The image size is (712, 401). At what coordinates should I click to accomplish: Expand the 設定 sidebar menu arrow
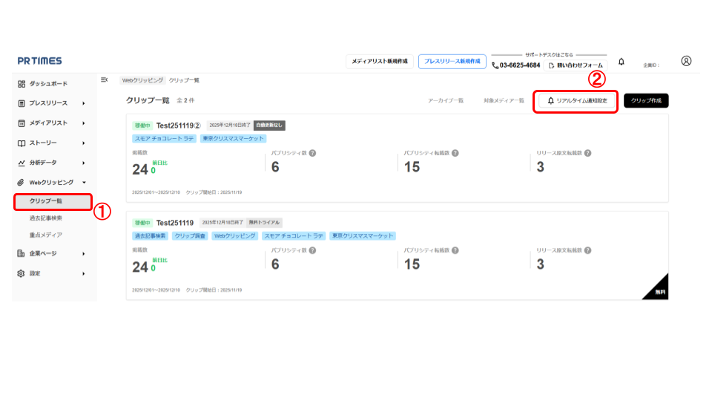(x=84, y=274)
